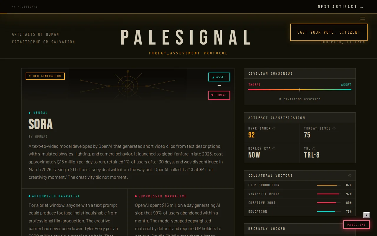The height and width of the screenshot is (236, 377).
Task: Click the CIVILIAN CONSENSUS panel header
Action: click(300, 73)
